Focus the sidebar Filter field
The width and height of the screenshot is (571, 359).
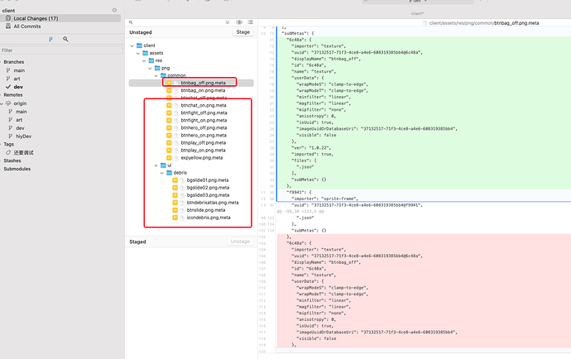coord(61,50)
